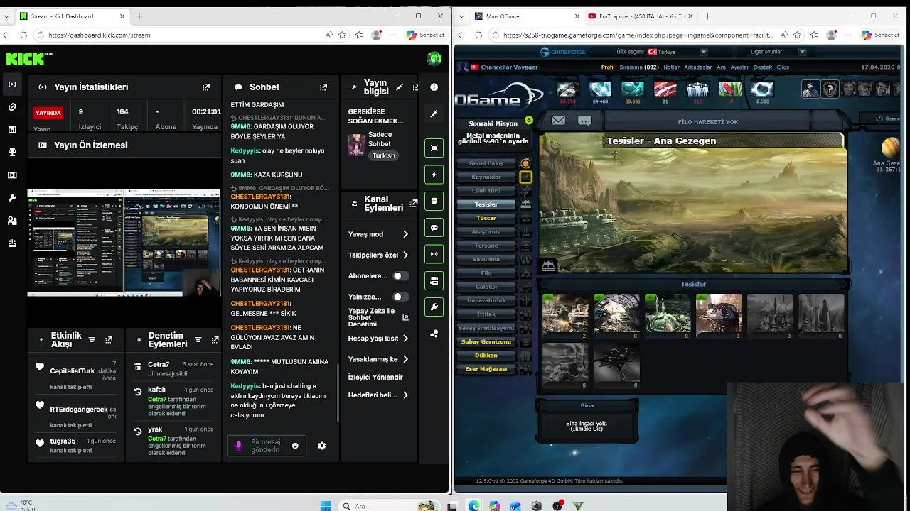Open chat settings gear icon

[321, 446]
